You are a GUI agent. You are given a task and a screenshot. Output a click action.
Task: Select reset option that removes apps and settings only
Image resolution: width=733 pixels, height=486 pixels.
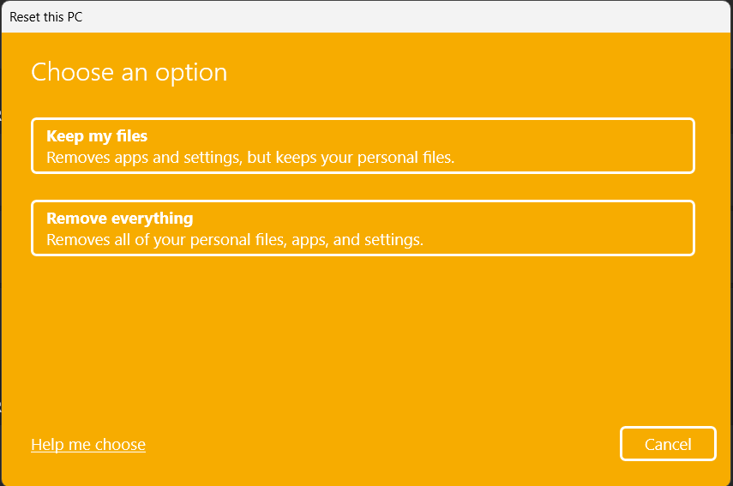tap(363, 147)
